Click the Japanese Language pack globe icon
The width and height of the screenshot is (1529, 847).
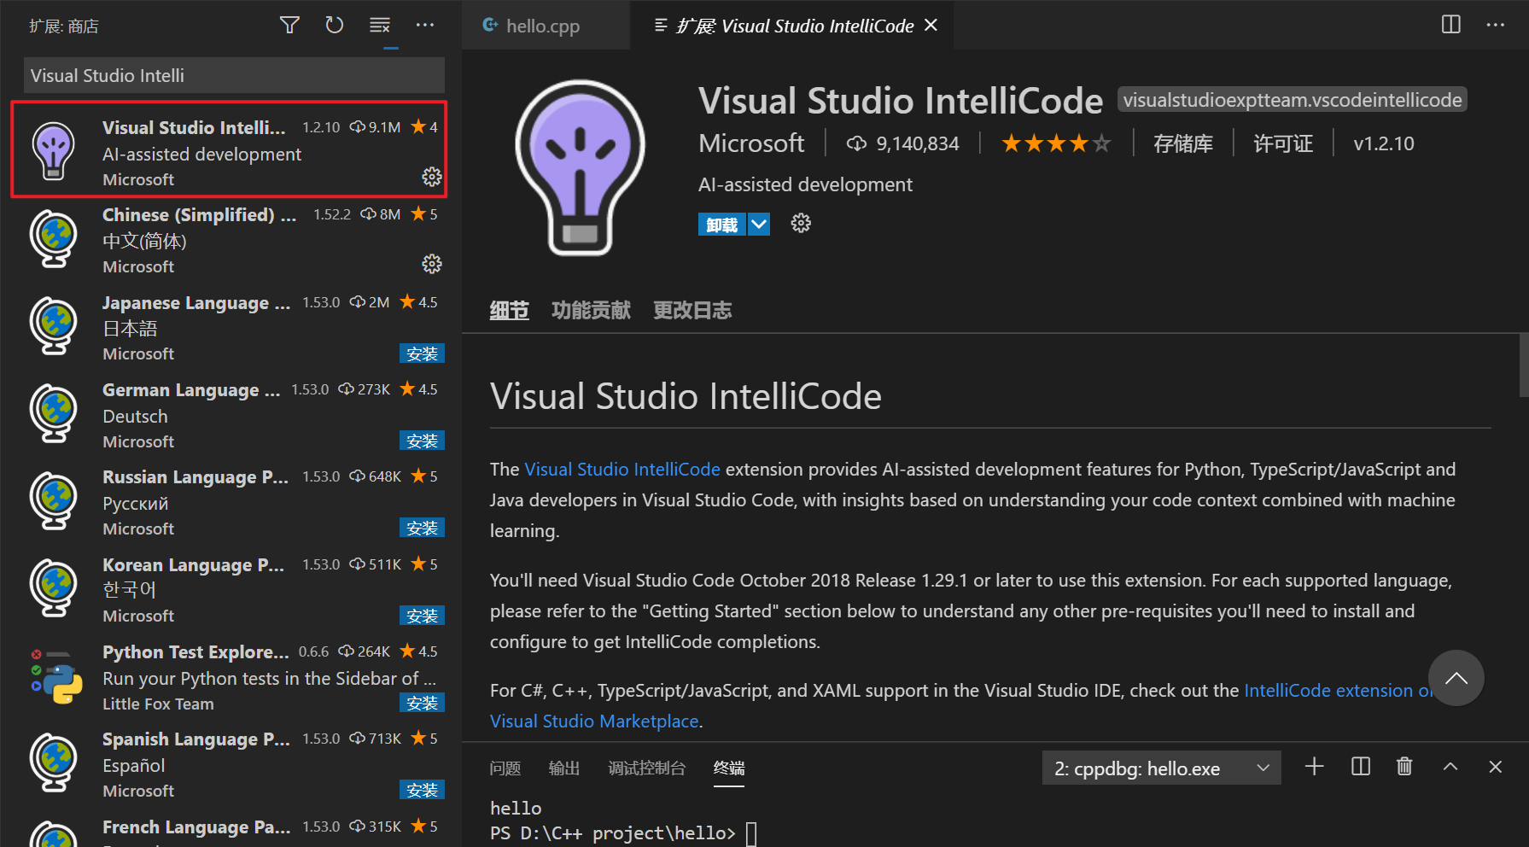54,325
